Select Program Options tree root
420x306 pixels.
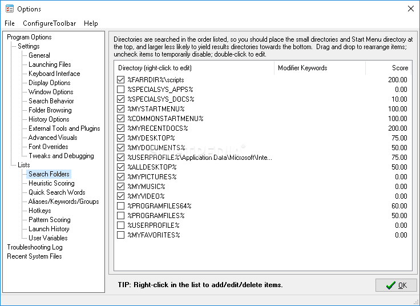(29, 37)
